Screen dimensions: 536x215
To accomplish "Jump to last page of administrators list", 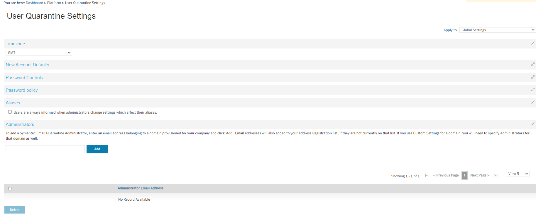I will pyautogui.click(x=496, y=175).
